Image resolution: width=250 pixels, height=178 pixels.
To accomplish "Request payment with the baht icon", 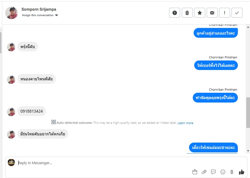I will click(232, 172).
